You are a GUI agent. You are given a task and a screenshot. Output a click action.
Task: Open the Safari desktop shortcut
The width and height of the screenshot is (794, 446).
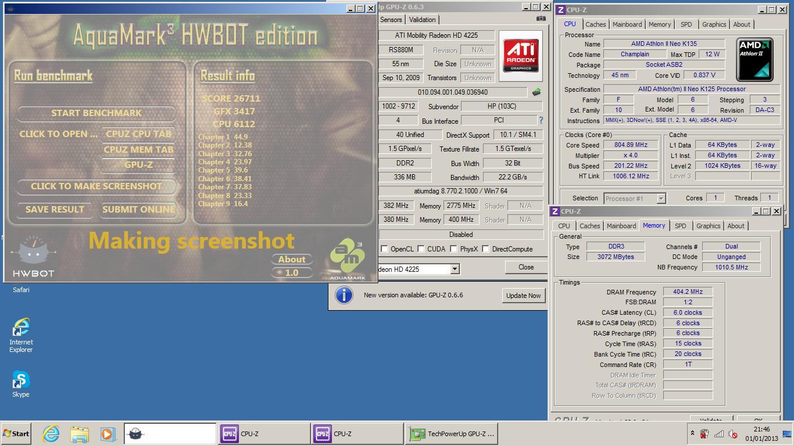[x=21, y=289]
